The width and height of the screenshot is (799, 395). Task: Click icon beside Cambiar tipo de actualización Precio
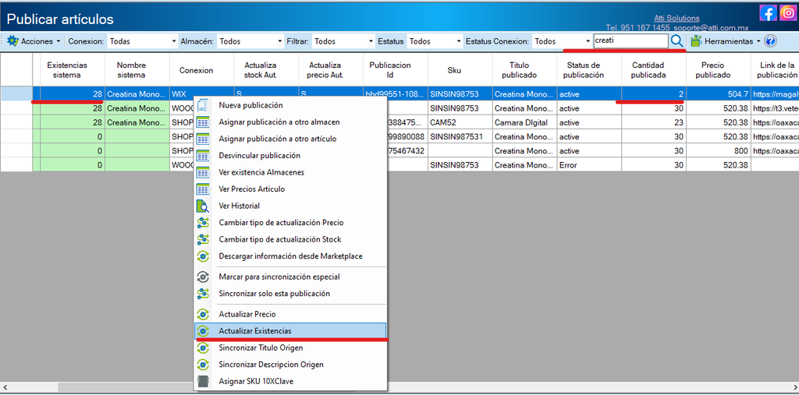click(x=203, y=223)
